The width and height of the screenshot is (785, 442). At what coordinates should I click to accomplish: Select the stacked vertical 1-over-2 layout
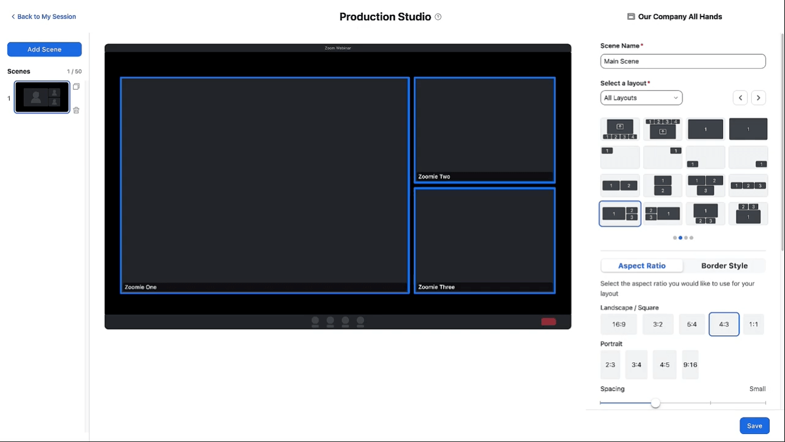(663, 185)
